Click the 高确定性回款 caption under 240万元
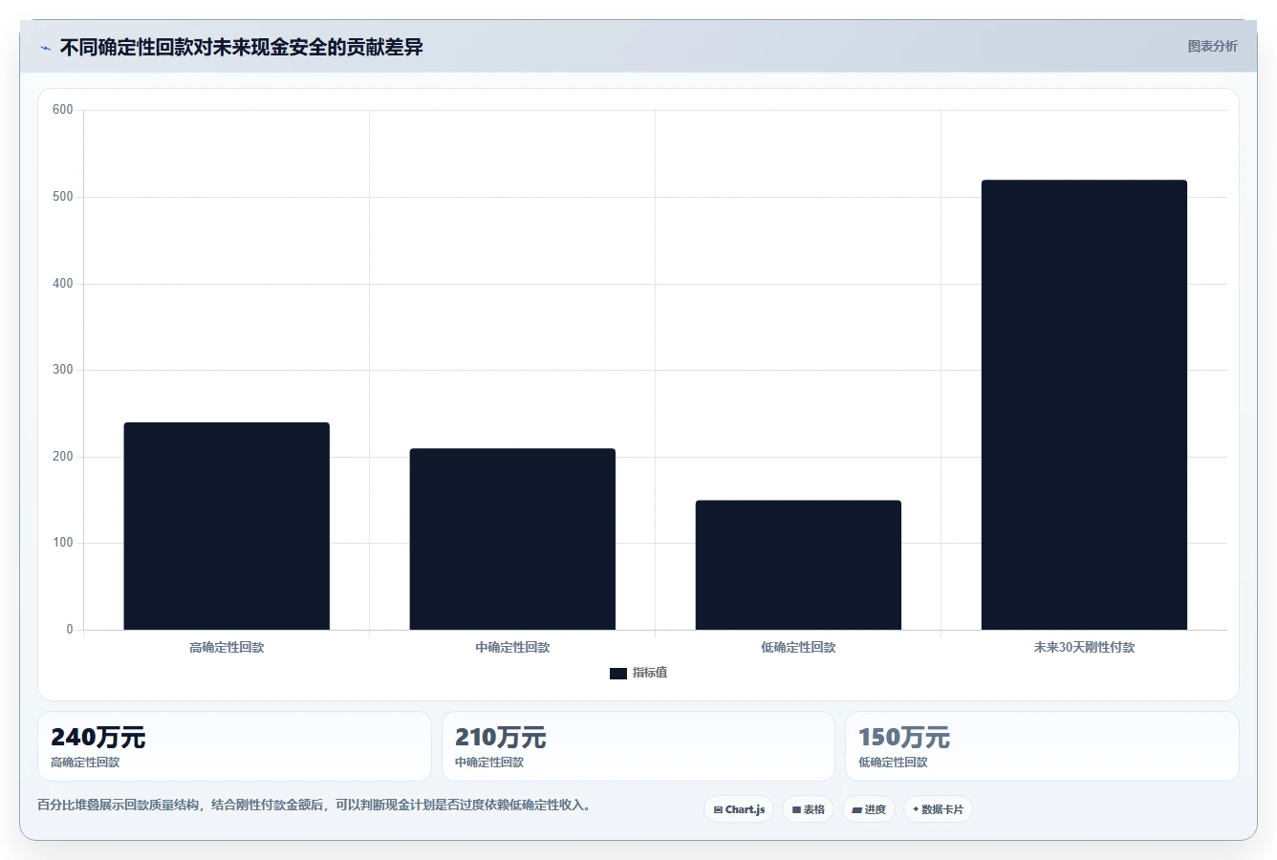This screenshot has height=860, width=1277. [85, 763]
